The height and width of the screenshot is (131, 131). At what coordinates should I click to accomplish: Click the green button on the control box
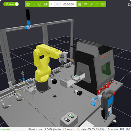pos(72,116)
